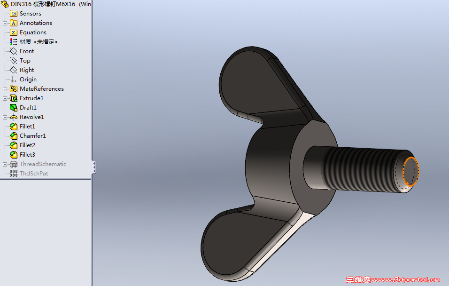Click the Extrude1 feature icon
The height and width of the screenshot is (286, 449).
point(14,98)
